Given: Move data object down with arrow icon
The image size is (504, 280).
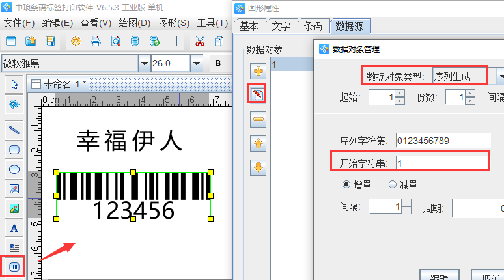Looking at the screenshot, I should pos(258,167).
